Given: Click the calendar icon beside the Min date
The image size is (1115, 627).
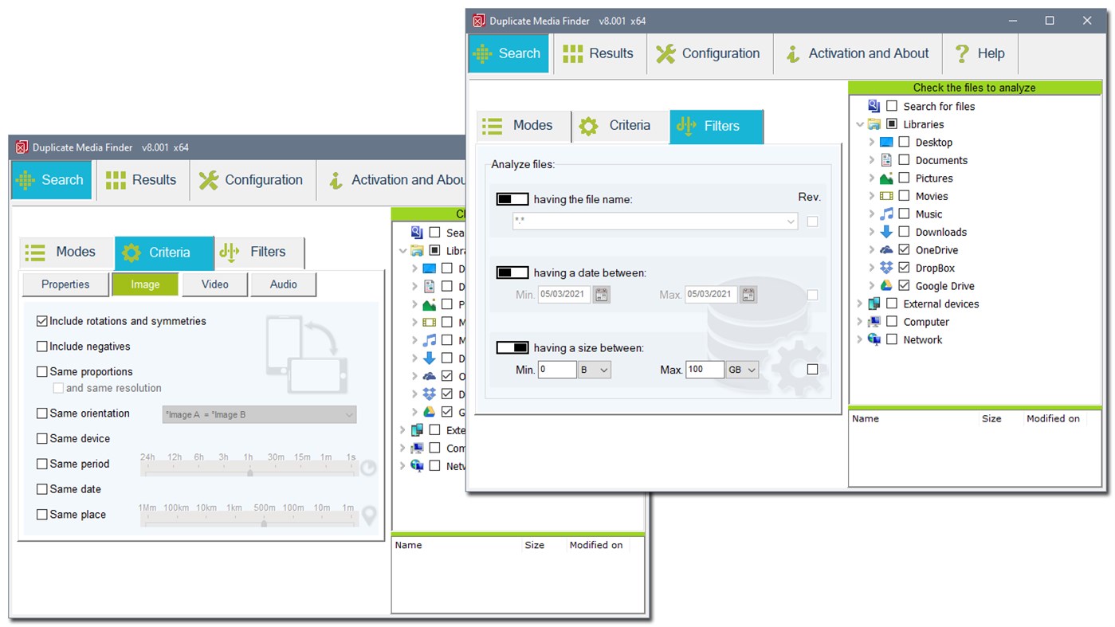Looking at the screenshot, I should [x=602, y=294].
